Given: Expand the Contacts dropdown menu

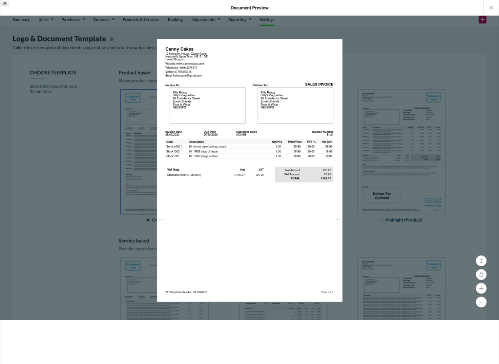Looking at the screenshot, I should [104, 20].
